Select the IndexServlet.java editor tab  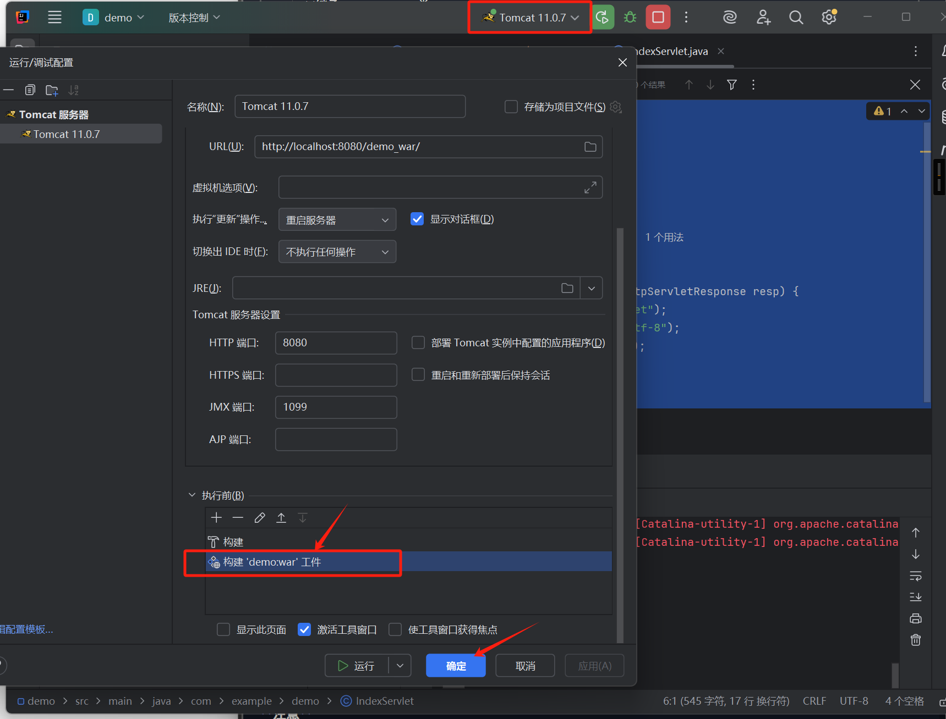[x=672, y=52]
